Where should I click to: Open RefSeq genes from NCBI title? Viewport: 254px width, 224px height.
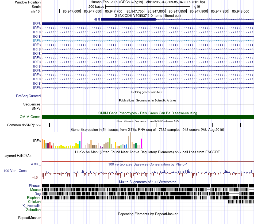point(148,92)
